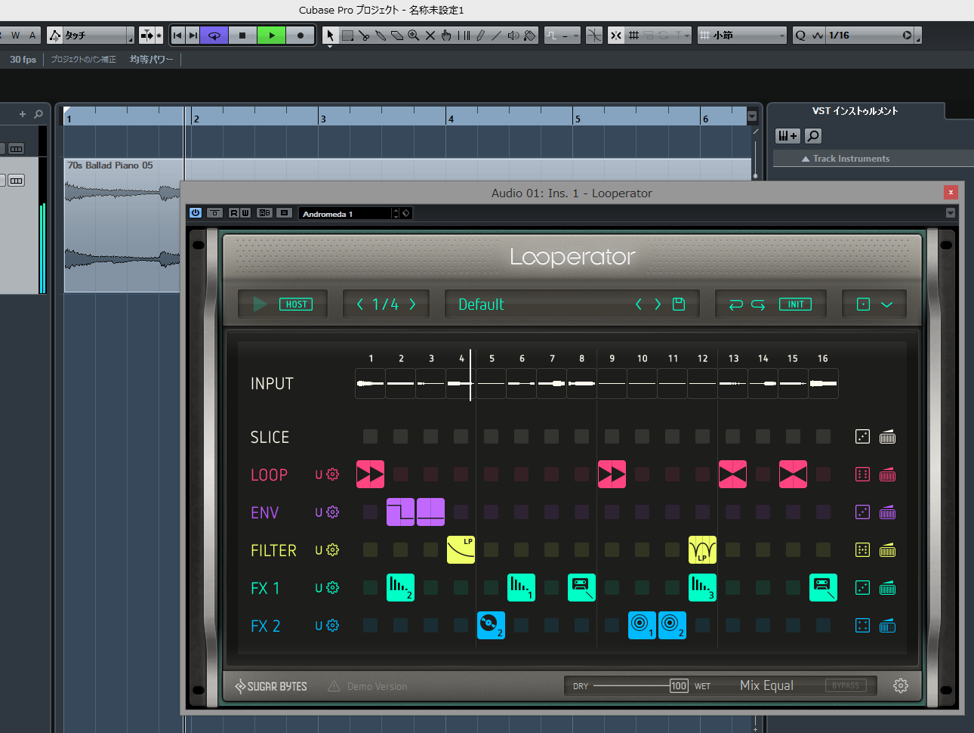Open the FX 2 track settings gear
The height and width of the screenshot is (733, 974).
(333, 626)
